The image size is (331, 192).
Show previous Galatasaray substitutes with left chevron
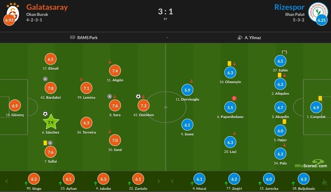(7, 181)
